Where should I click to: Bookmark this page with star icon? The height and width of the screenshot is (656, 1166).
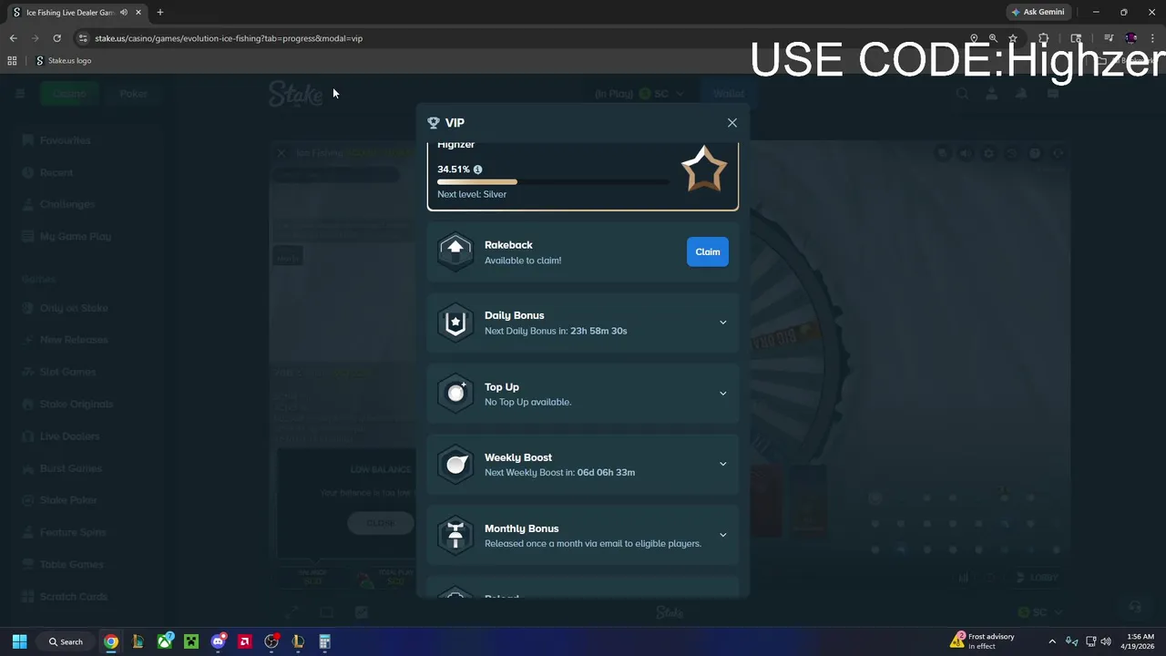pos(1012,38)
